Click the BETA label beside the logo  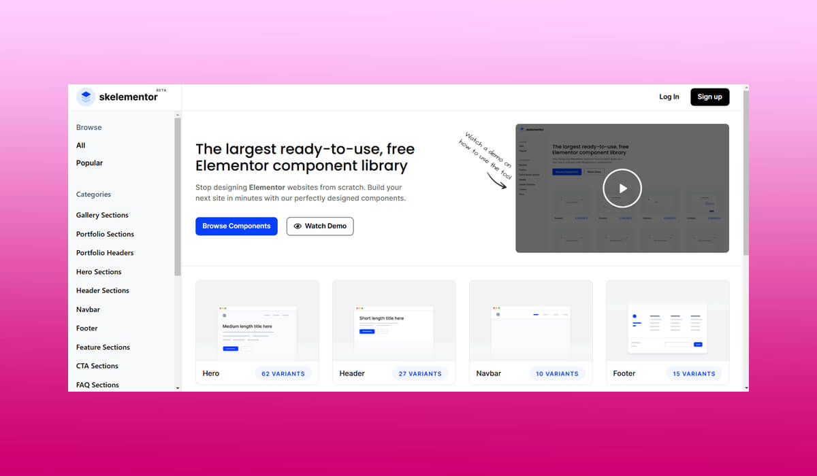pos(161,90)
